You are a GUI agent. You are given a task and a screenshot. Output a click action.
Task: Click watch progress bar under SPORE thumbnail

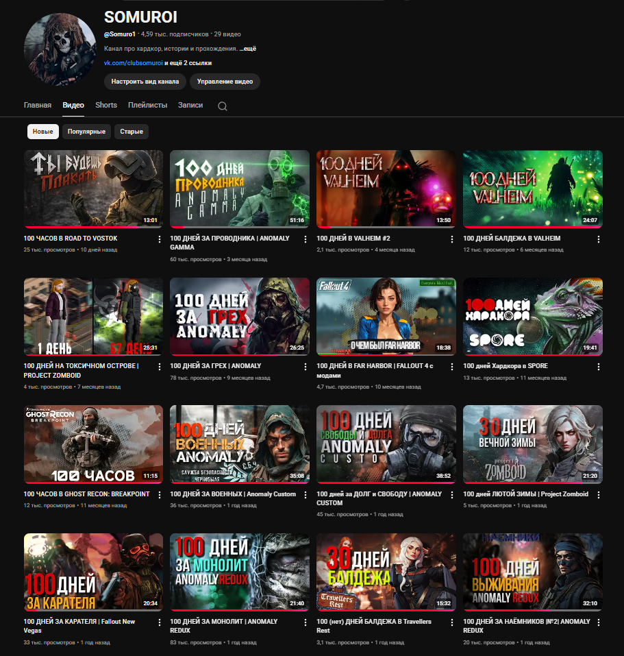(x=533, y=355)
